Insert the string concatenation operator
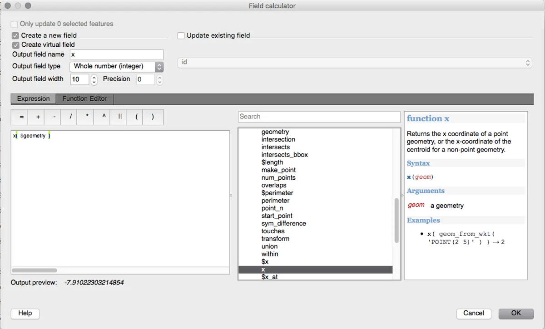545x329 pixels. [x=120, y=117]
